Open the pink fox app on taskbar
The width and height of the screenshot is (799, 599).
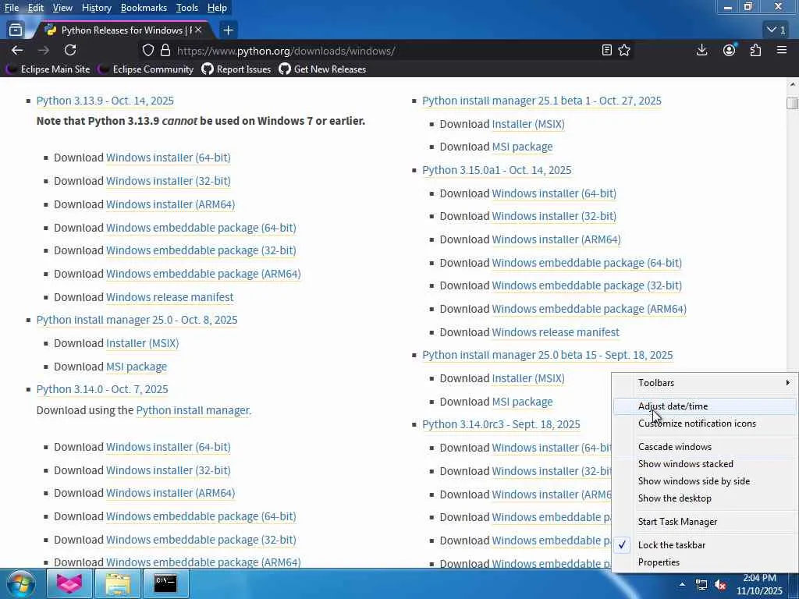69,583
